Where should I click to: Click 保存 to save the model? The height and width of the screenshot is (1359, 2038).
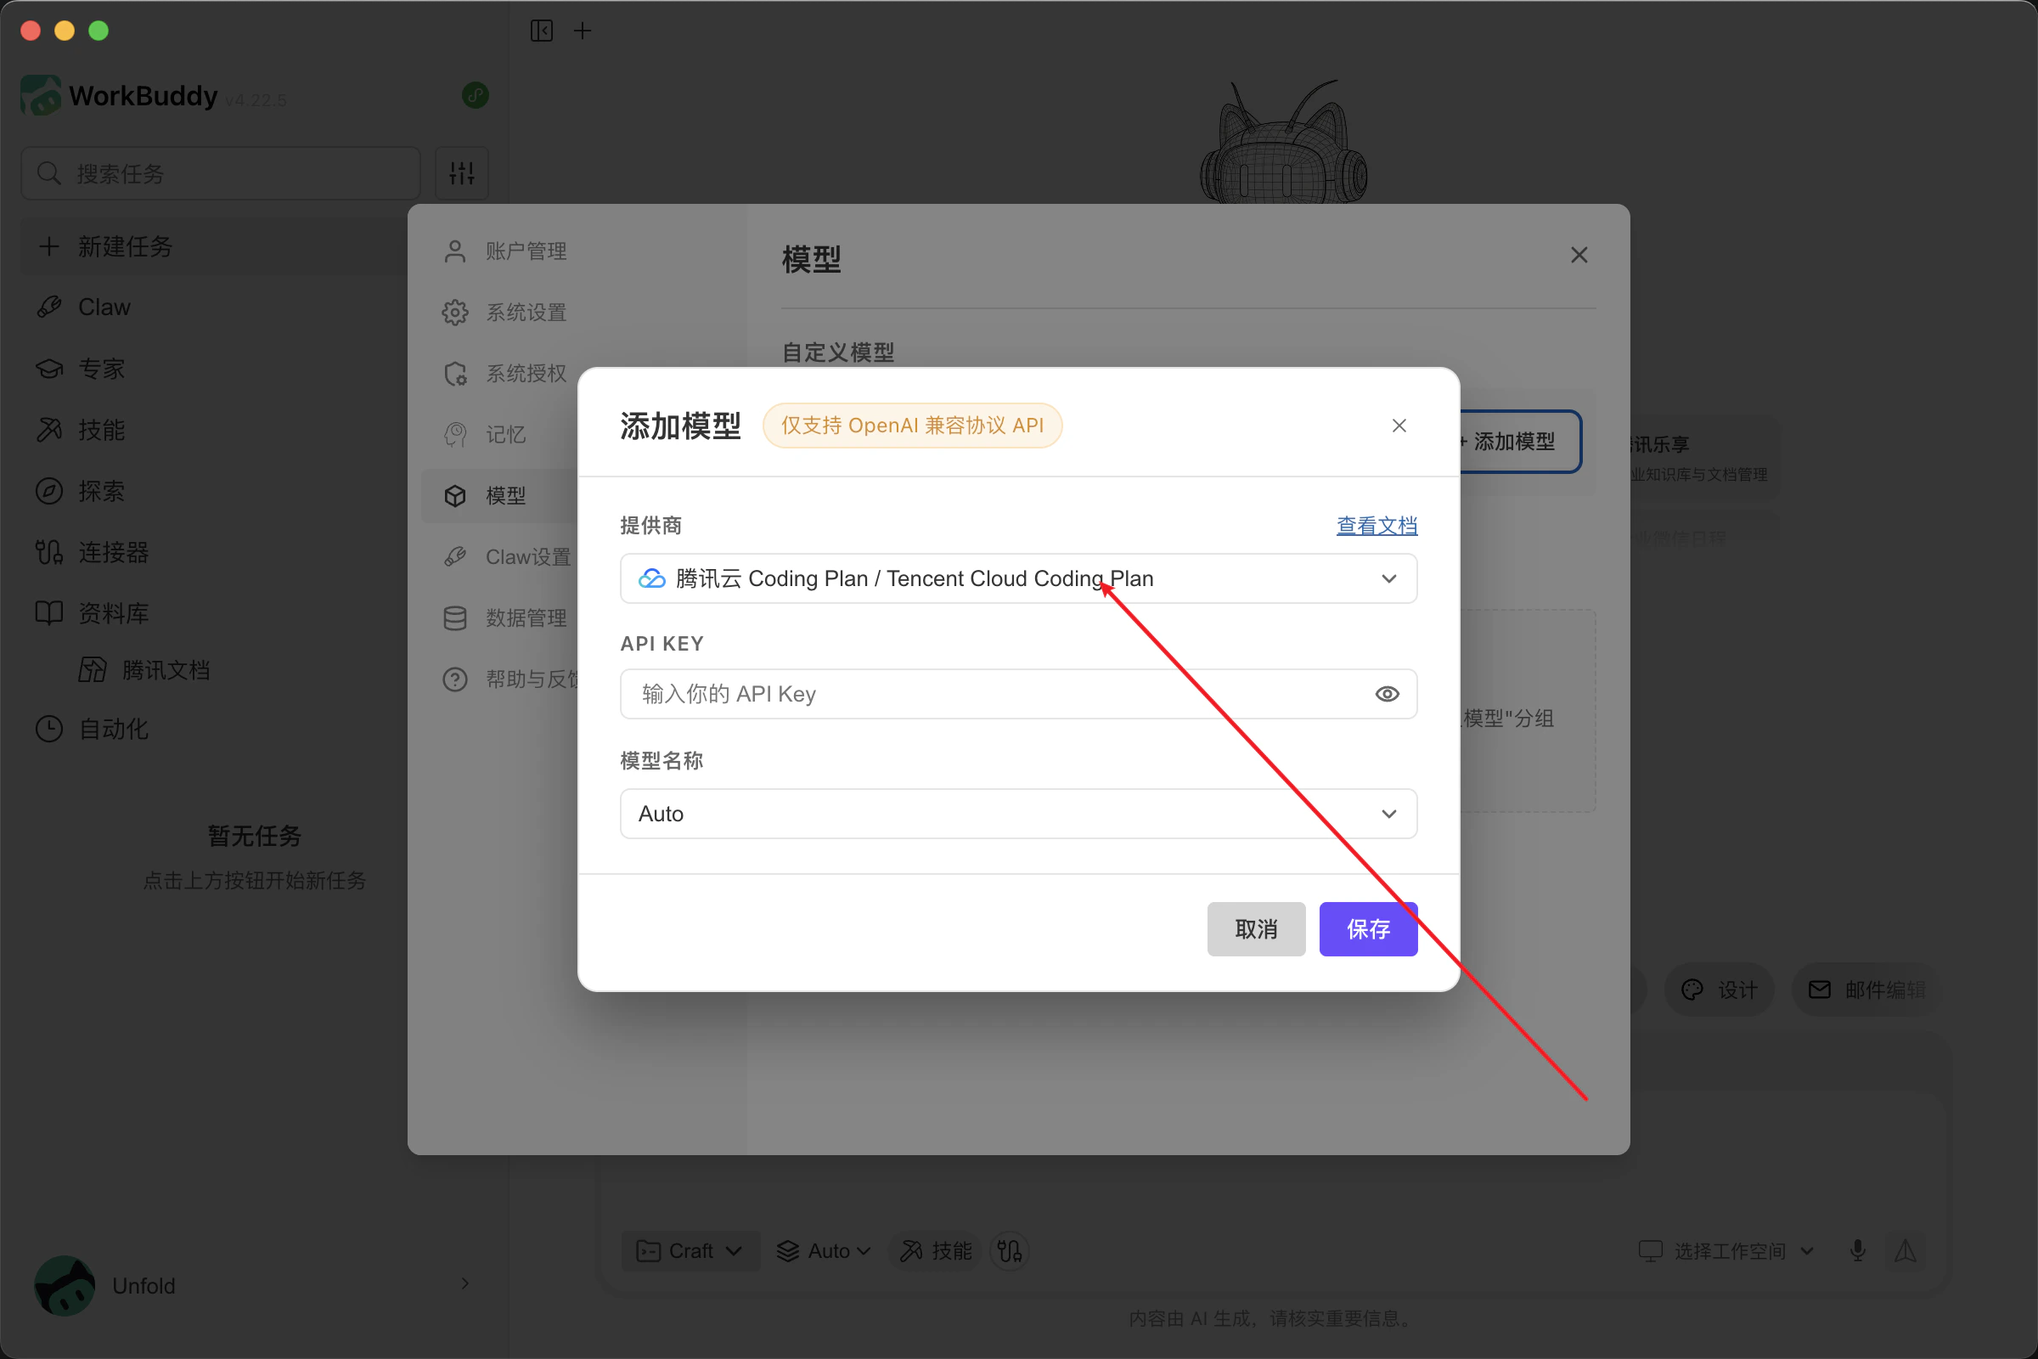click(x=1368, y=929)
